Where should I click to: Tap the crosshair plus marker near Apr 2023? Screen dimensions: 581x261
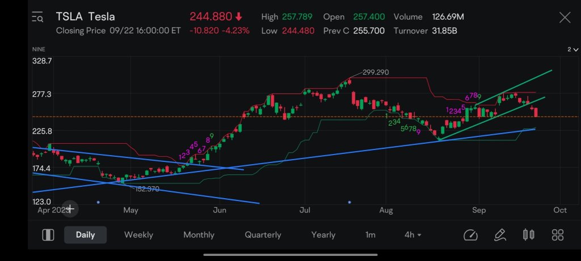(70, 209)
